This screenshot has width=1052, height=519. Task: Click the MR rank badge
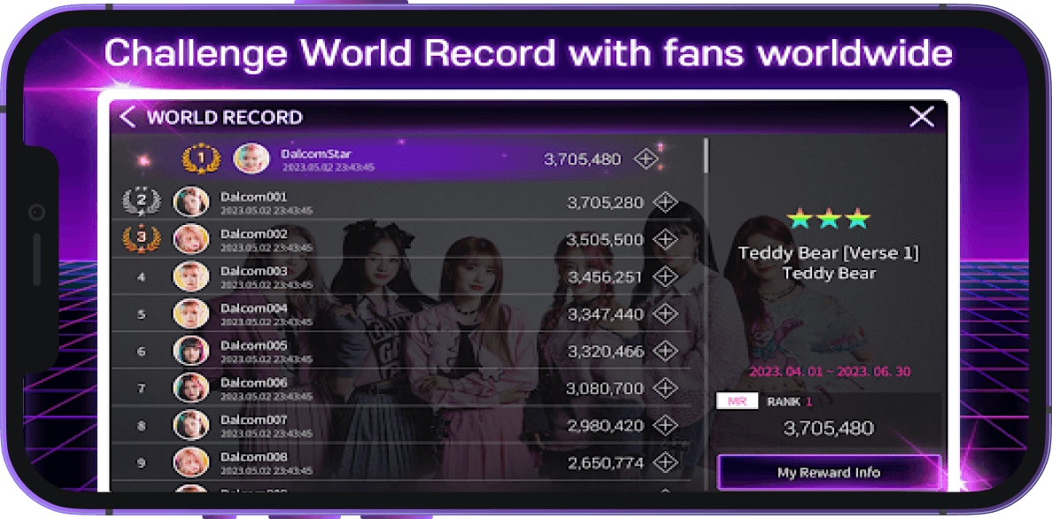737,401
